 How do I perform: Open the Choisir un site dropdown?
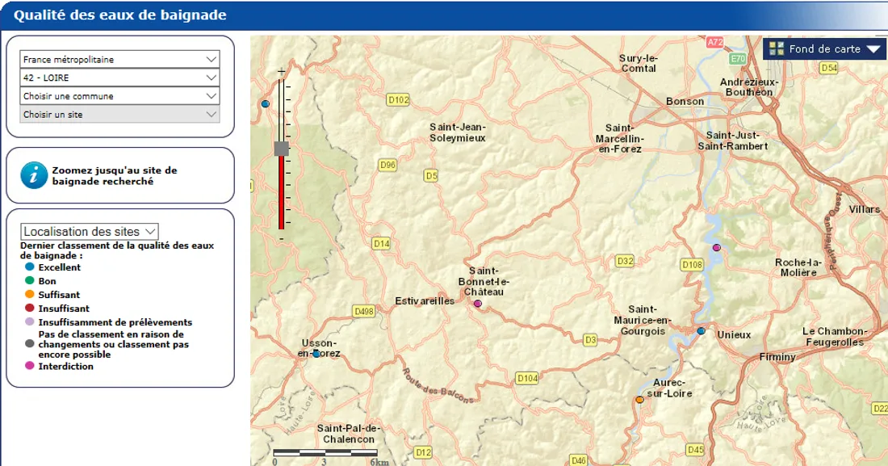(x=119, y=115)
